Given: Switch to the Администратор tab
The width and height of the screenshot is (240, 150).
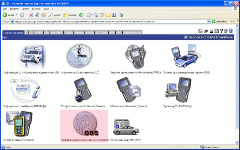Looking at the screenshot, I should point(132,32).
